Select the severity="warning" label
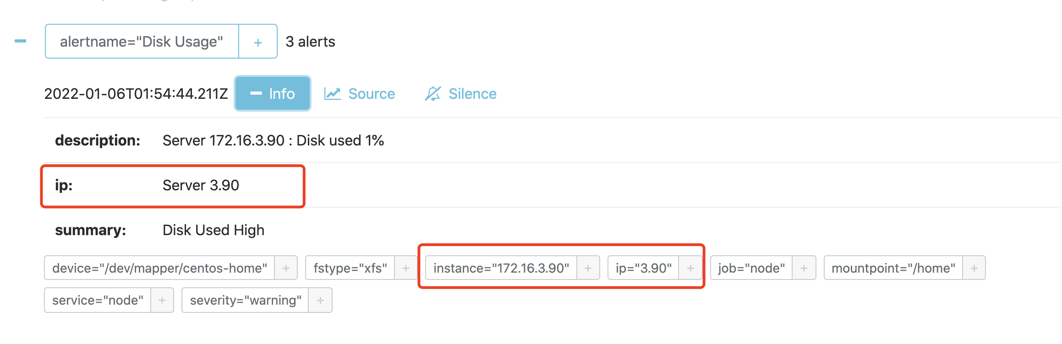This screenshot has height=344, width=1062. tap(246, 300)
